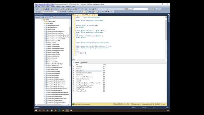Select the HumanResources.Employee table
This screenshot has height=115, width=204.
pyautogui.click(x=55, y=33)
